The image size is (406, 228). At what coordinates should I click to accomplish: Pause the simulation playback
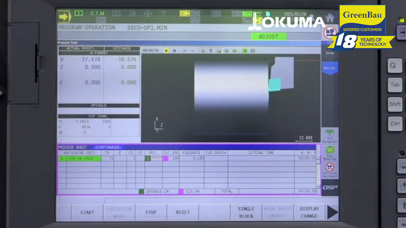pyautogui.click(x=174, y=51)
